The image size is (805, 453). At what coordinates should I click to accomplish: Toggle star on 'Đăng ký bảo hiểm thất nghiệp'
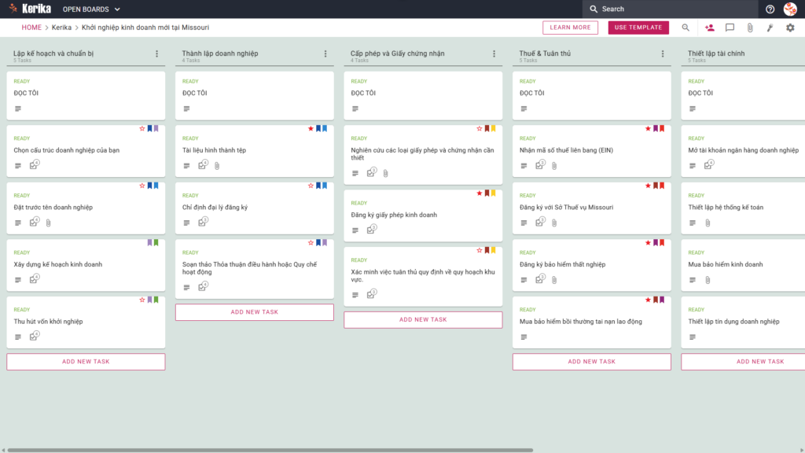click(x=648, y=242)
